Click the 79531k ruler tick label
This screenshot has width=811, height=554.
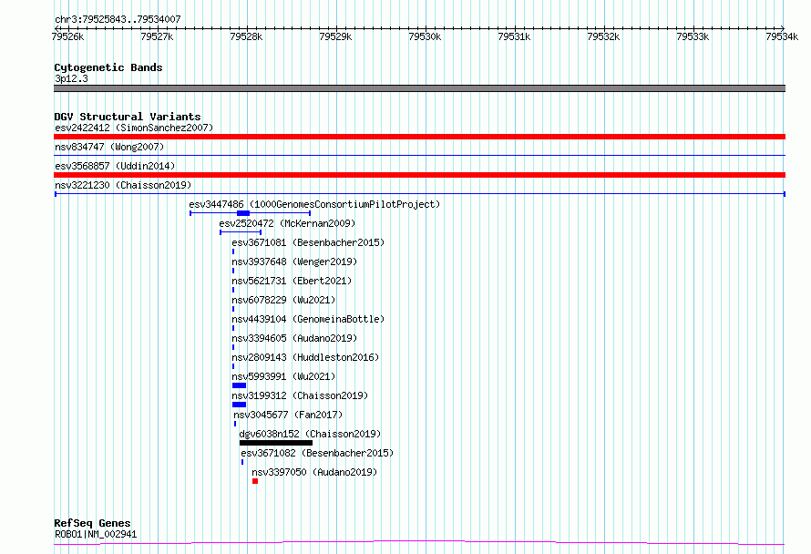[x=514, y=36]
